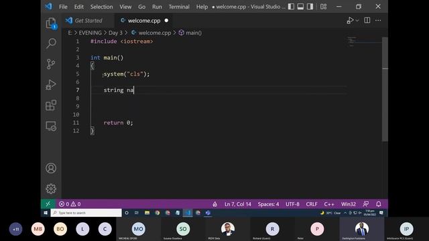Open the View menu

125,7
